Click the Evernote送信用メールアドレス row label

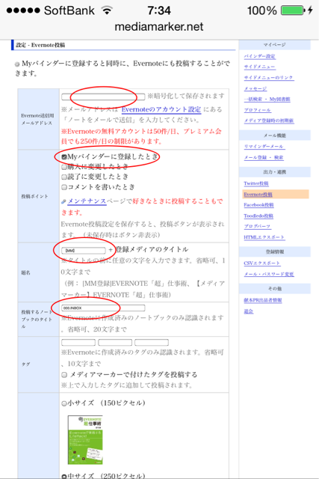[x=37, y=119]
